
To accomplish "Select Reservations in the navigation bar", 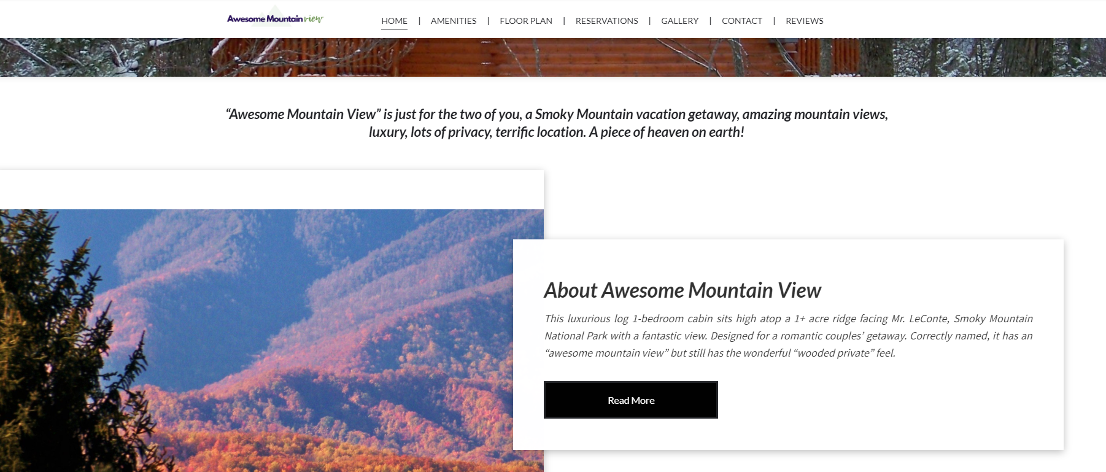I will coord(607,21).
